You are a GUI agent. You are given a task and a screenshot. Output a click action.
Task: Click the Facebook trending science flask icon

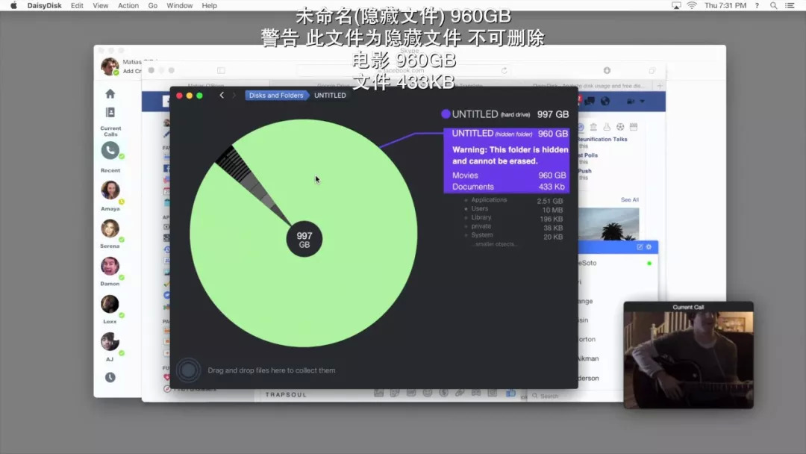(x=607, y=127)
